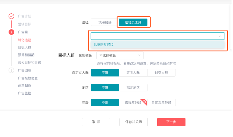233x137 pixels.
Task: Click the 目标人群 section heading
Action: (x=66, y=55)
